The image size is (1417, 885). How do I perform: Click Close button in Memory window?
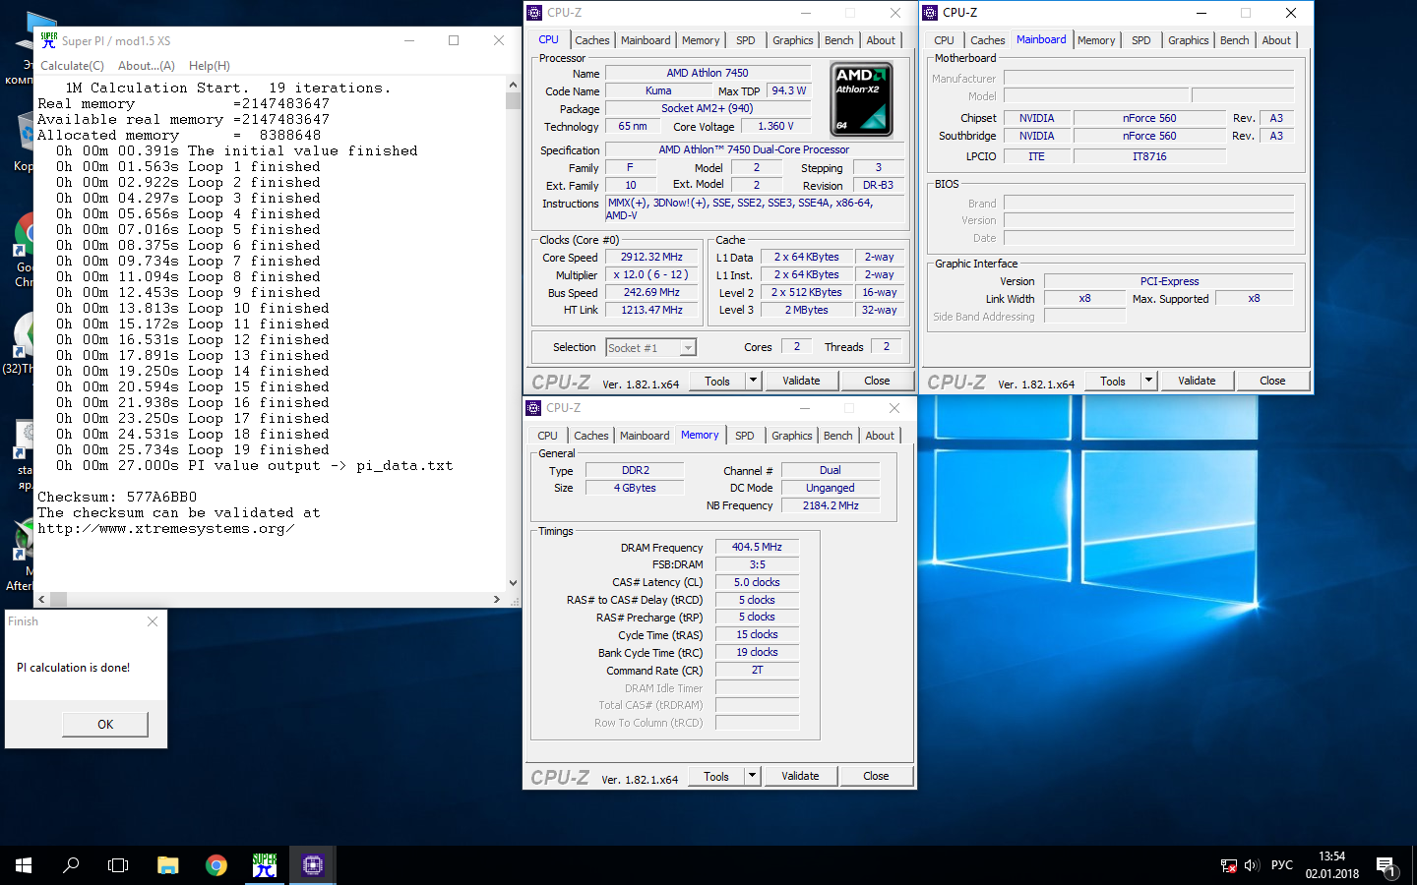coord(876,776)
